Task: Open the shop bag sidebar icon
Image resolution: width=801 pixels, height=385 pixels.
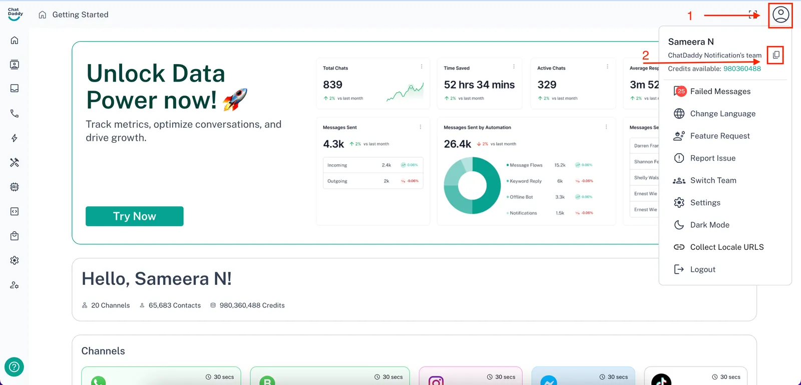Action: (15, 236)
